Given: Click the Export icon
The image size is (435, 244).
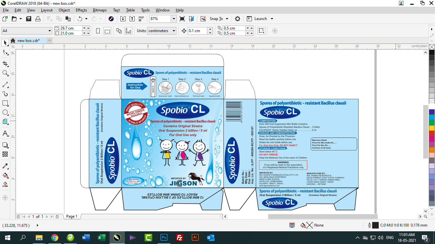Looking at the screenshot, I should click(132, 19).
